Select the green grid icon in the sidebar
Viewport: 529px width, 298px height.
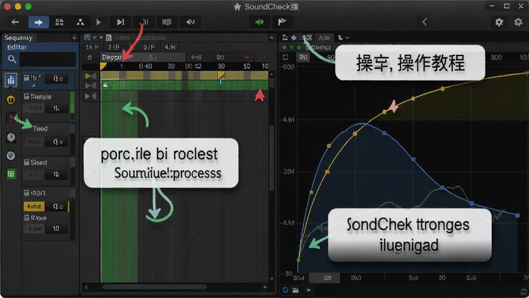(11, 174)
